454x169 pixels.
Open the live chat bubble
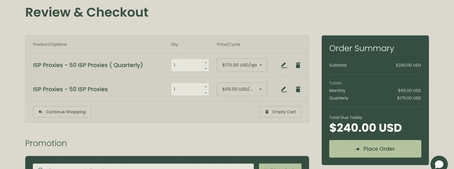pyautogui.click(x=439, y=164)
